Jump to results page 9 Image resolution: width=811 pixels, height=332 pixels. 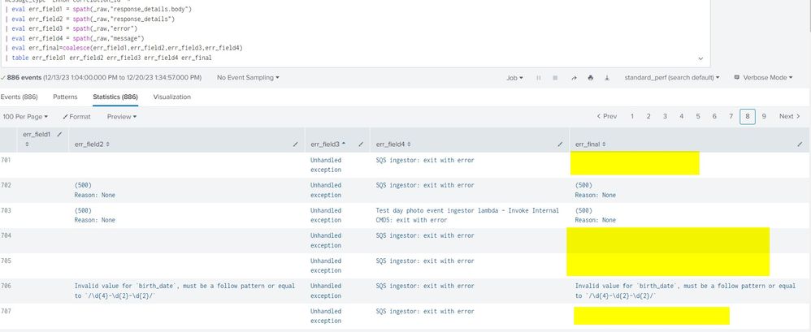[764, 117]
